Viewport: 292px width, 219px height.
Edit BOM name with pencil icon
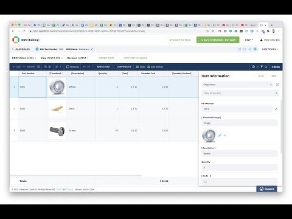(x=92, y=49)
